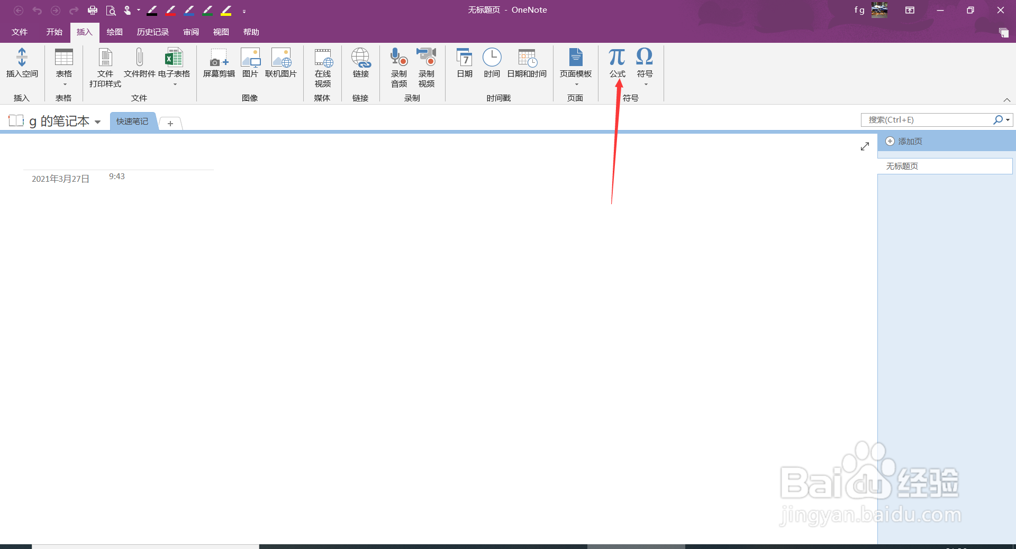The width and height of the screenshot is (1016, 549).
Task: Insert Online Video icon
Action: pos(323,57)
